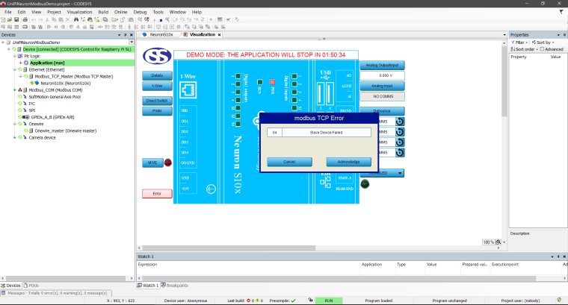568x305 pixels.
Task: Switch to the NeuronS10x tab
Action: pyautogui.click(x=160, y=34)
